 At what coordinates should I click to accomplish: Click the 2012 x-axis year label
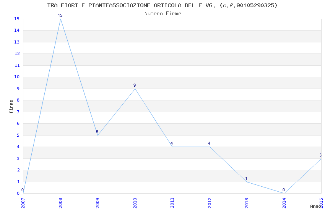(x=210, y=203)
